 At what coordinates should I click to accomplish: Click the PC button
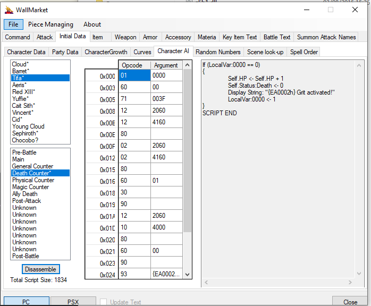click(26, 302)
